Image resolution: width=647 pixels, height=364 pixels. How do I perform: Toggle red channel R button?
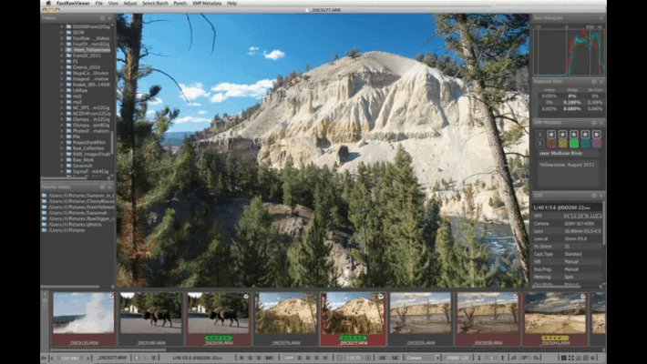click(241, 358)
